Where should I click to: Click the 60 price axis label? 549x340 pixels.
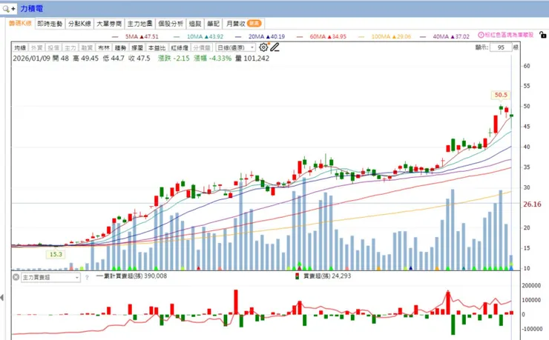coord(527,66)
